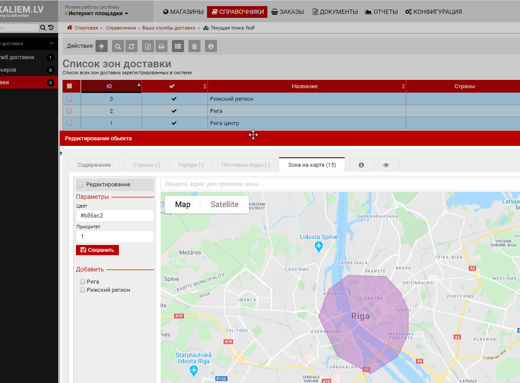Collapse the sidebar section chevron
Viewport: 520px width, 383px height.
(x=52, y=43)
